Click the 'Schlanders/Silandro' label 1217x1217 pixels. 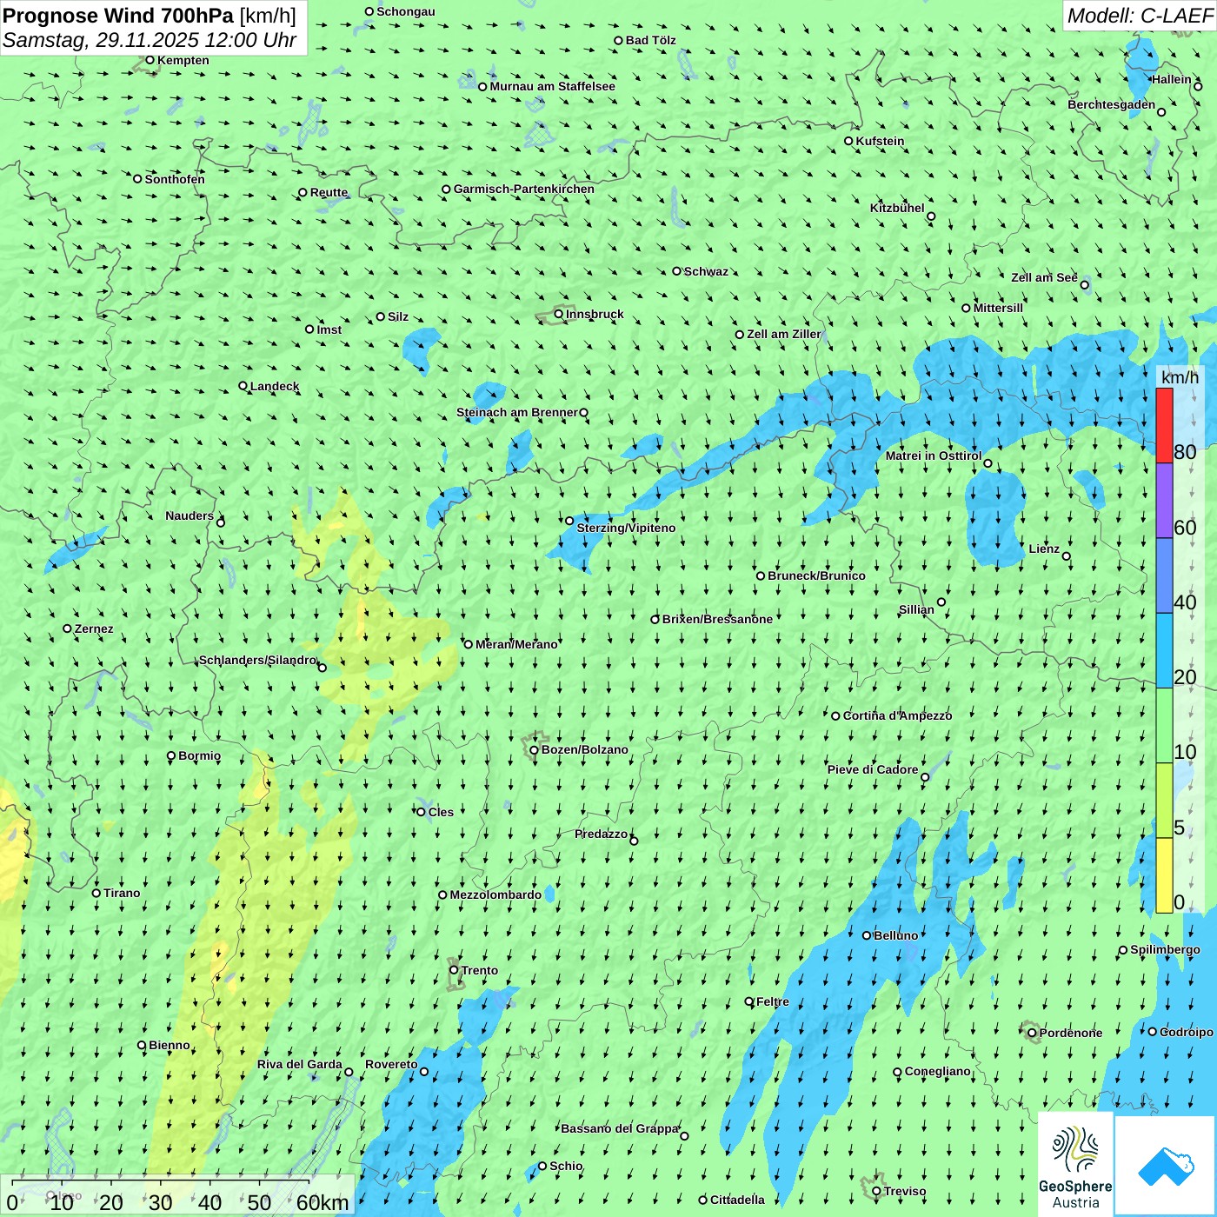point(257,660)
